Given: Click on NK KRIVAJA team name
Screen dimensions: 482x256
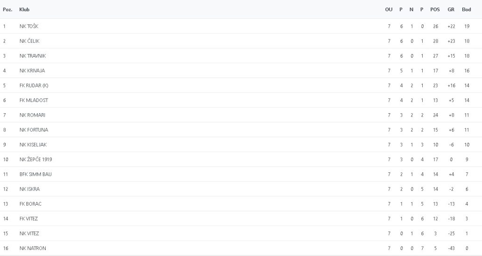Looking at the screenshot, I should click(x=32, y=70).
